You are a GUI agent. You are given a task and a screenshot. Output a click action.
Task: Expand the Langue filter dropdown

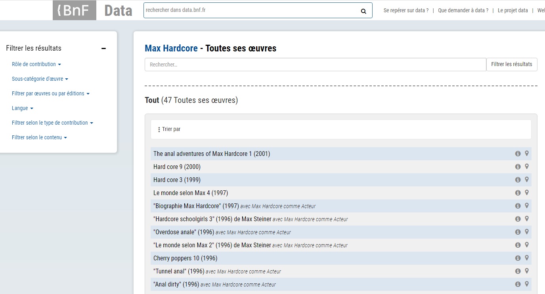point(23,108)
